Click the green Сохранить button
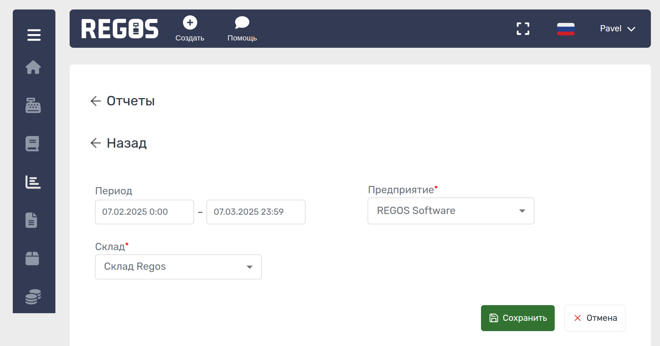The width and height of the screenshot is (660, 346). tap(518, 318)
